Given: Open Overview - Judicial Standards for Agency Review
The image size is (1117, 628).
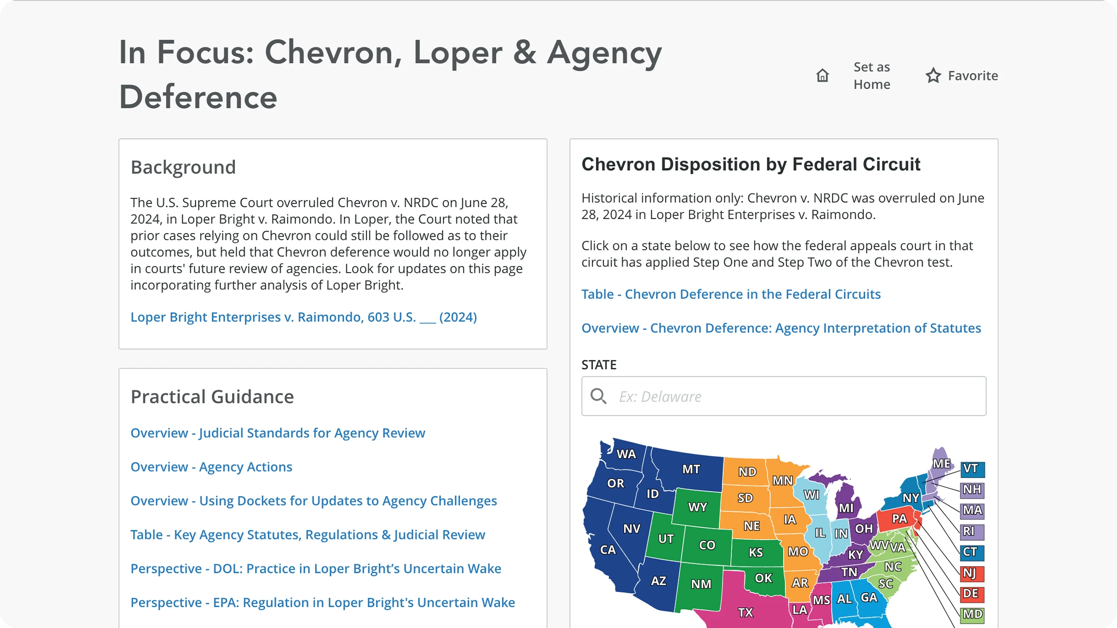Looking at the screenshot, I should pyautogui.click(x=277, y=433).
